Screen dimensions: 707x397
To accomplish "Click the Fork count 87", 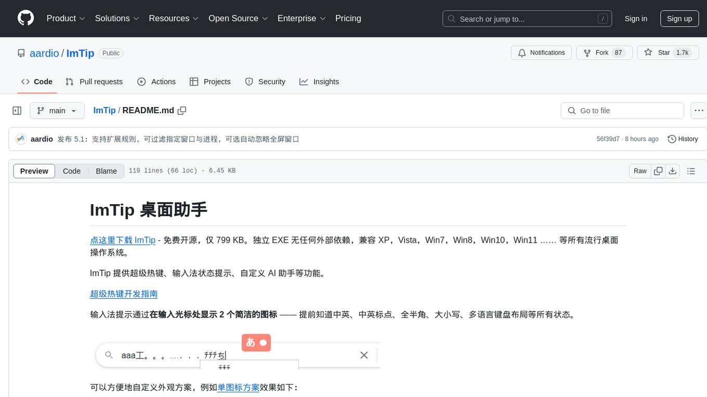I will 618,53.
